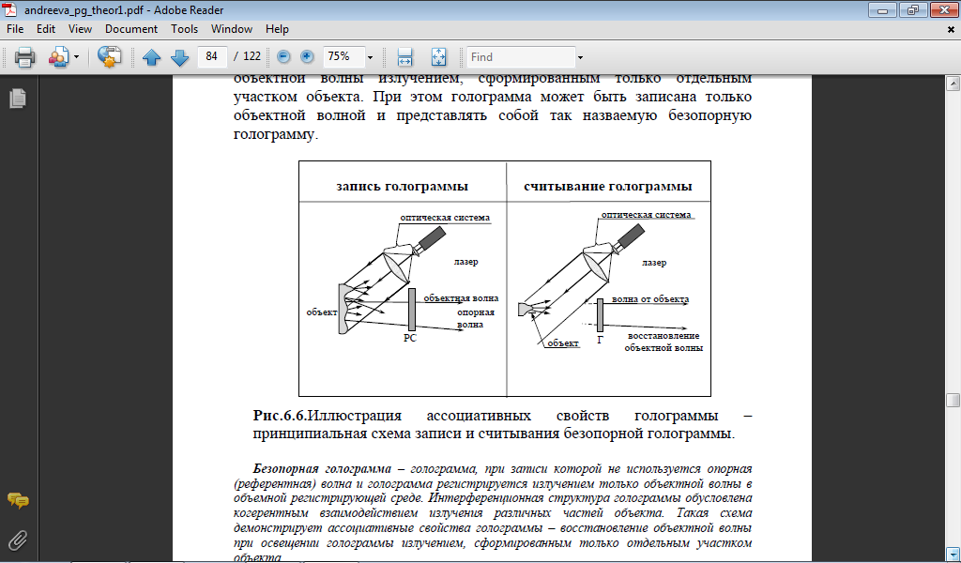
Task: Minimize the Adobe Reader window
Action: (x=882, y=9)
